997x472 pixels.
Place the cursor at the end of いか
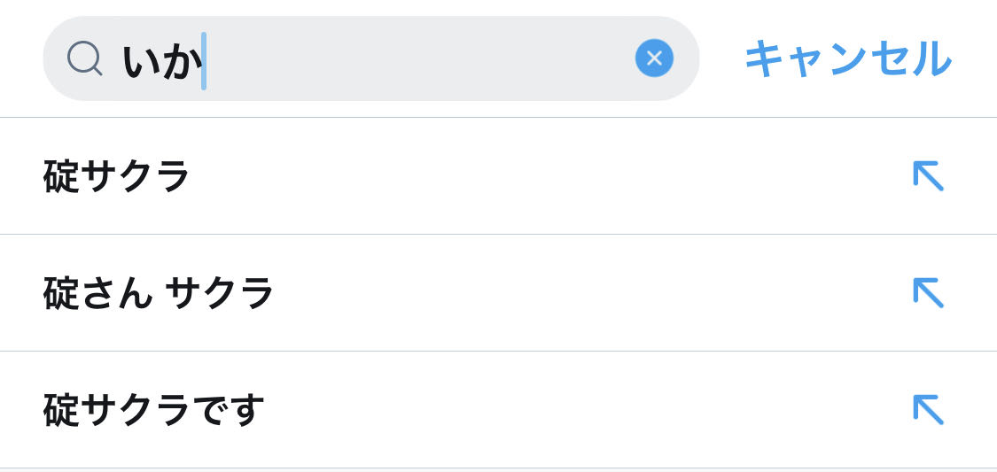click(x=204, y=61)
